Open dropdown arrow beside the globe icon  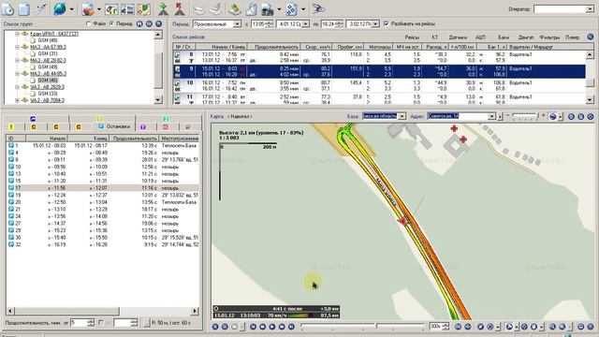[x=71, y=9]
